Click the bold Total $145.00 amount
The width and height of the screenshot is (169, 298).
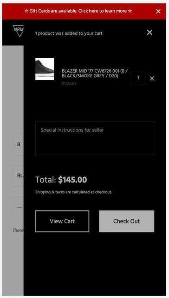coord(72,180)
